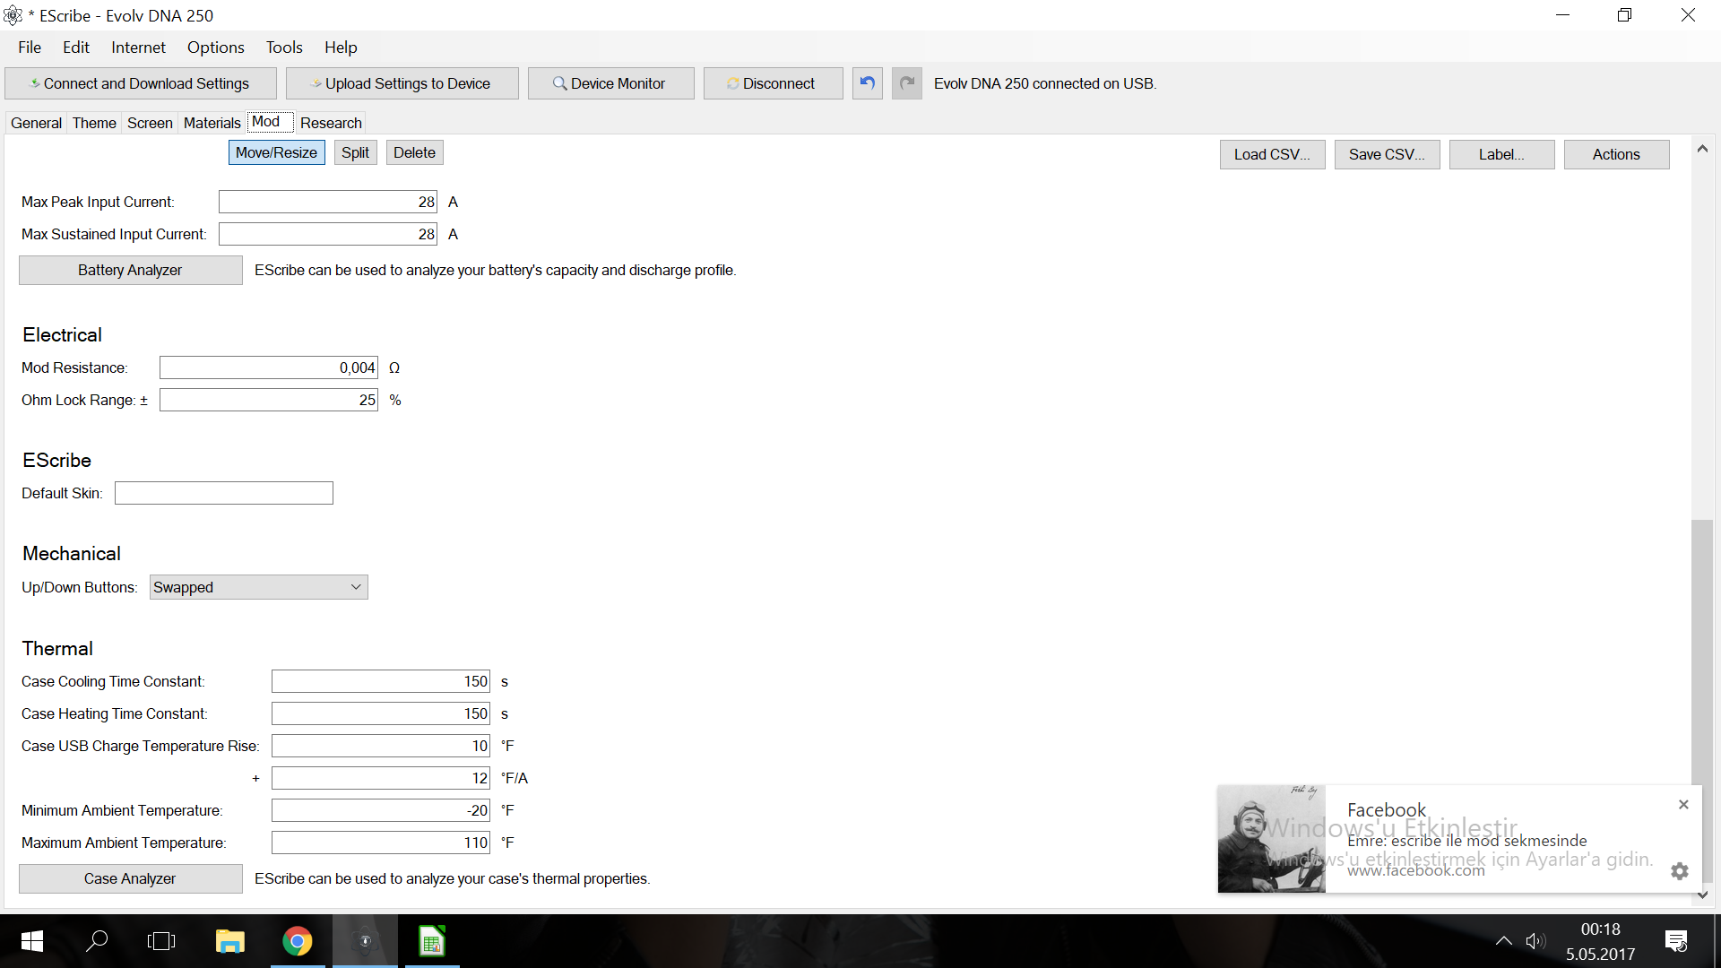1721x968 pixels.
Task: Open the Task View icon
Action: point(161,941)
